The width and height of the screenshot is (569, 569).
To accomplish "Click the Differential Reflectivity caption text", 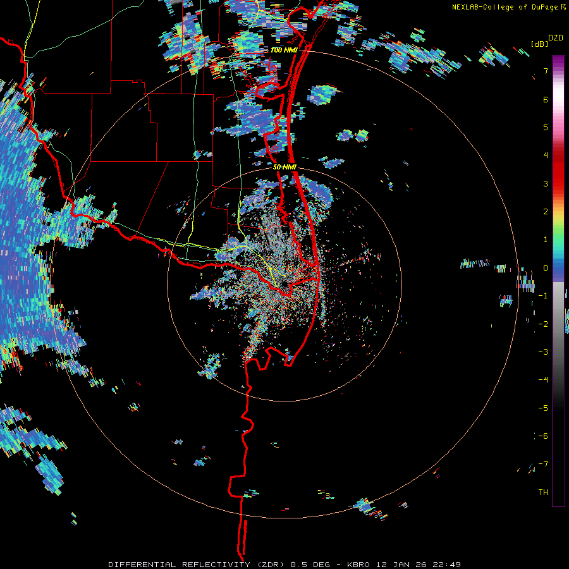I will coord(284,565).
